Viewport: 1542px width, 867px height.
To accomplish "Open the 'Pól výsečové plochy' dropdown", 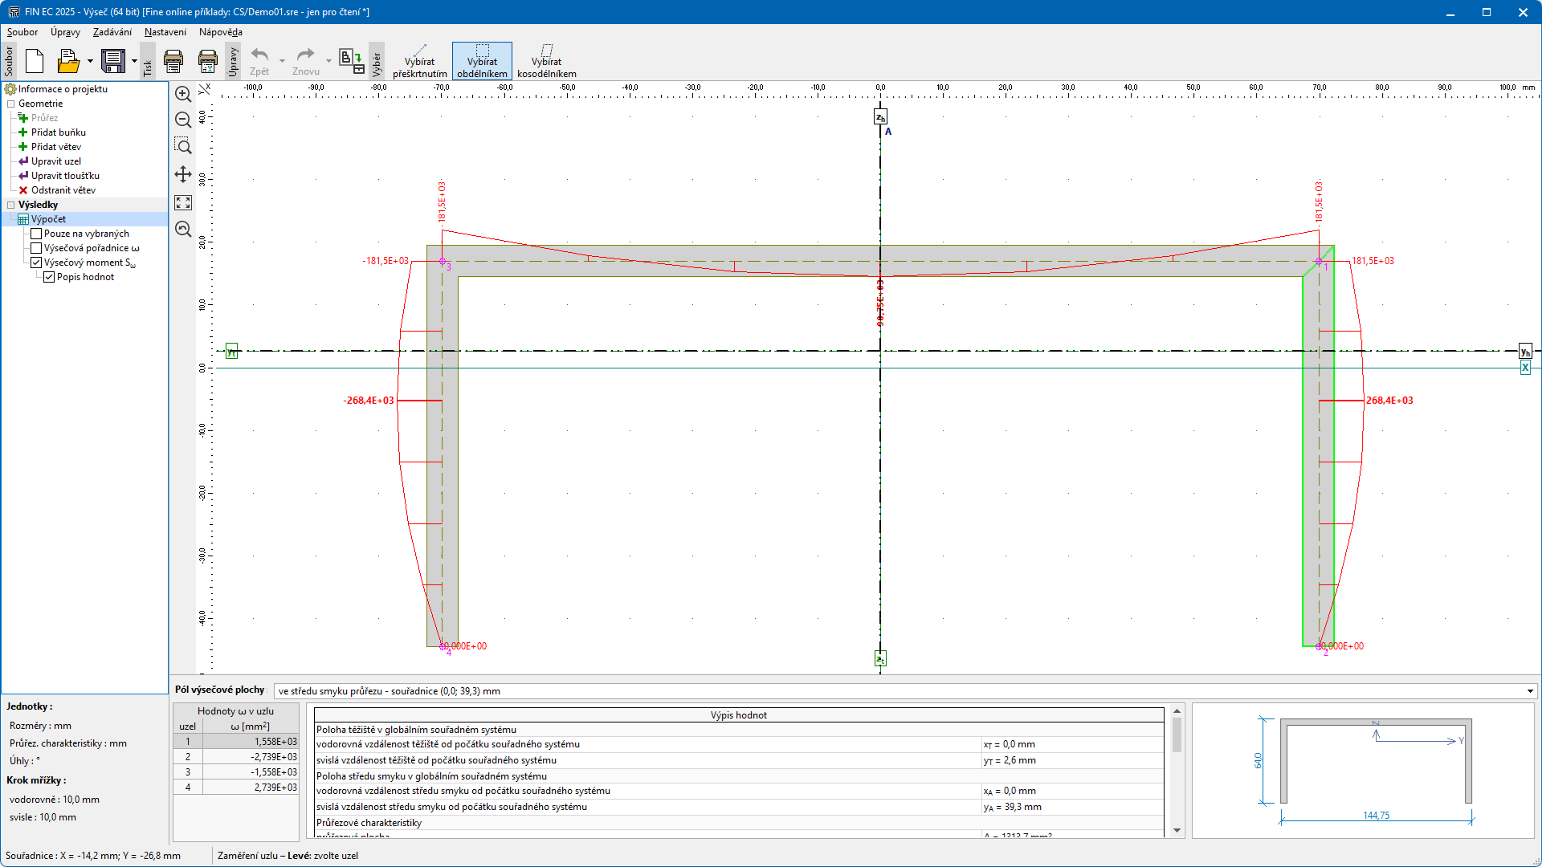I will coord(1530,691).
